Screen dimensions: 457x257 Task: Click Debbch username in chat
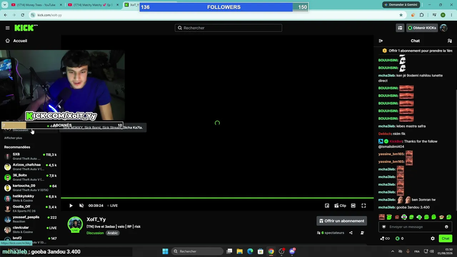pos(385,134)
